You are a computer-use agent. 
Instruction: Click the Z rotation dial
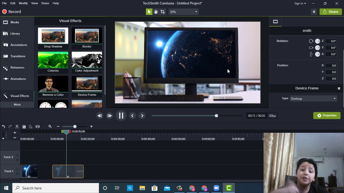[x=317, y=41]
